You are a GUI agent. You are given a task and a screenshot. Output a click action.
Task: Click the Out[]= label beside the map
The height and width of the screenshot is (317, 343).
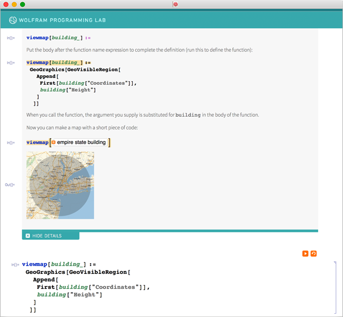click(9, 185)
